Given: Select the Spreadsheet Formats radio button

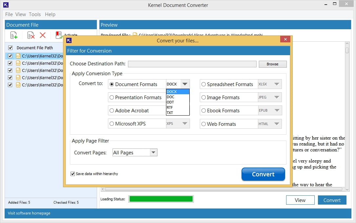Looking at the screenshot, I should pyautogui.click(x=204, y=84).
